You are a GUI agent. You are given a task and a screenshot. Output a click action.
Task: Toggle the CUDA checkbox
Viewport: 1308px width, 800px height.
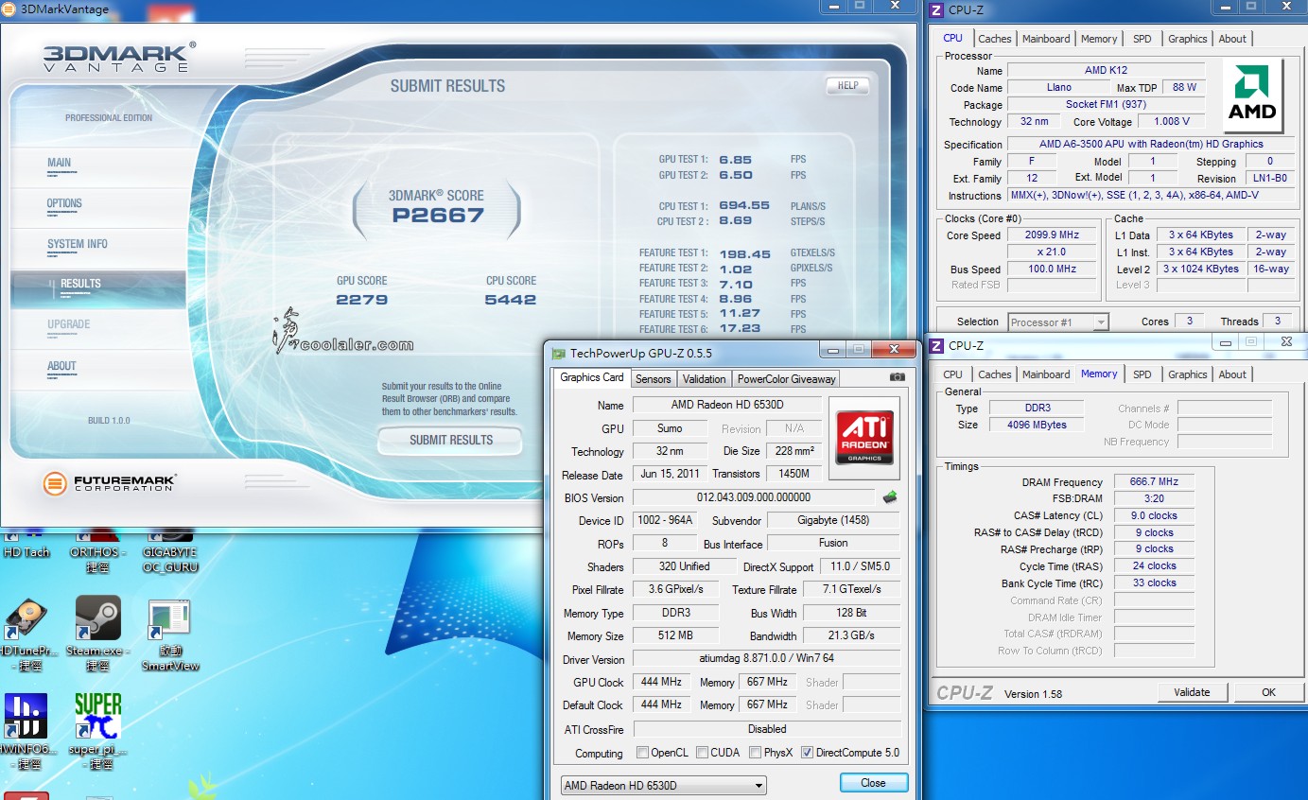pos(703,753)
